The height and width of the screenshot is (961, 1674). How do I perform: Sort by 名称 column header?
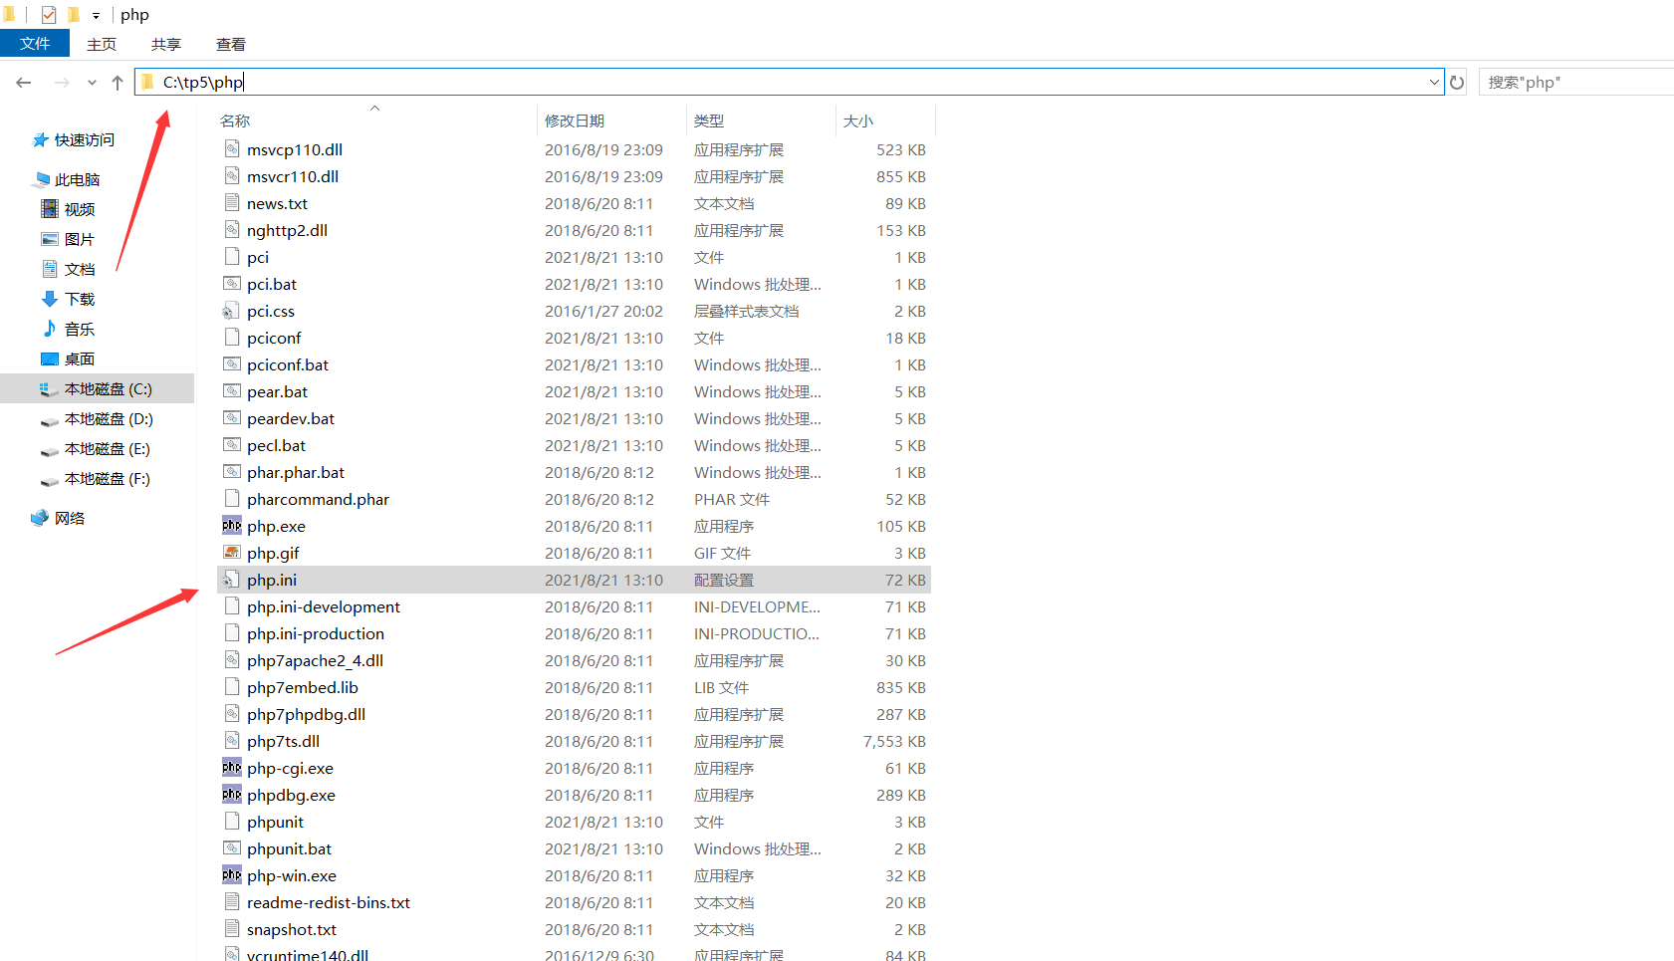[x=235, y=120]
